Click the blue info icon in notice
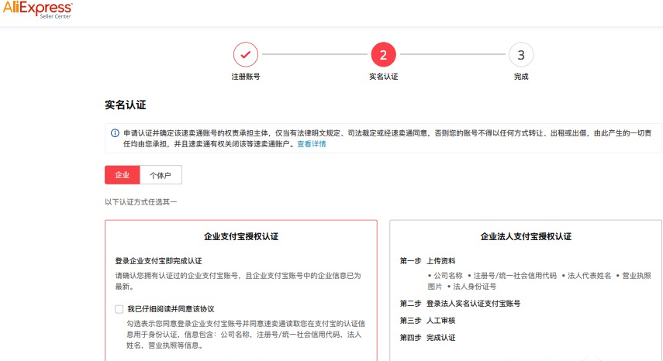Screen dimensions: 663x361 pos(115,133)
